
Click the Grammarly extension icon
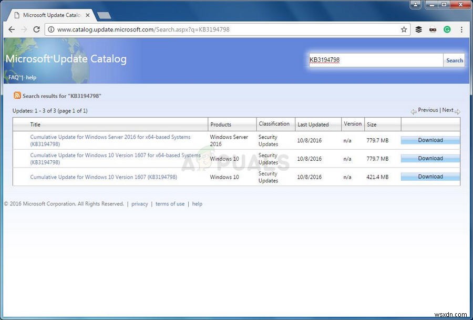click(x=447, y=29)
